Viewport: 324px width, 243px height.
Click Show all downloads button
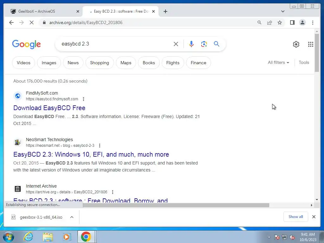pyautogui.click(x=296, y=216)
